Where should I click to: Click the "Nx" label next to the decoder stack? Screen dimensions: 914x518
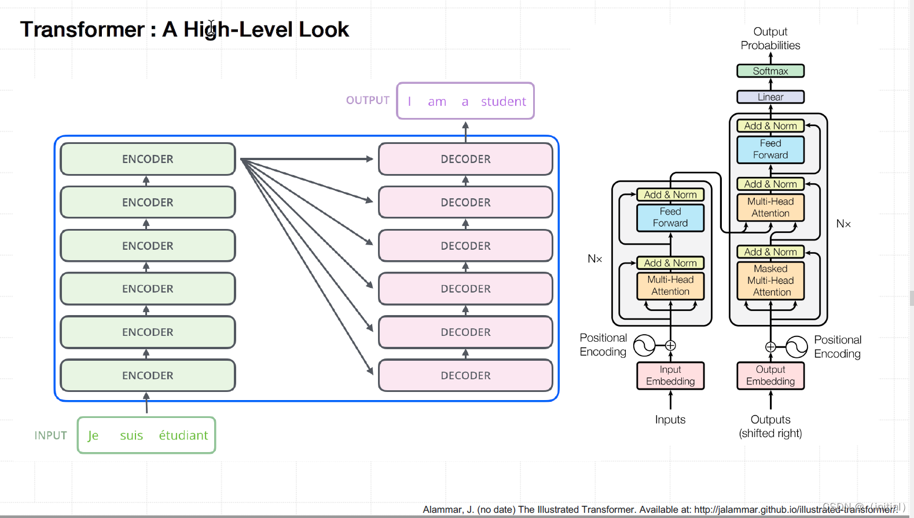[843, 224]
